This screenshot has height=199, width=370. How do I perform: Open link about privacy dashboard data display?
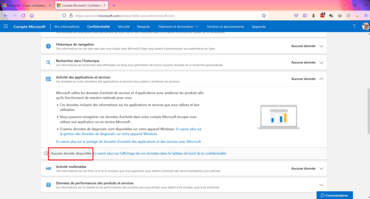point(159,153)
